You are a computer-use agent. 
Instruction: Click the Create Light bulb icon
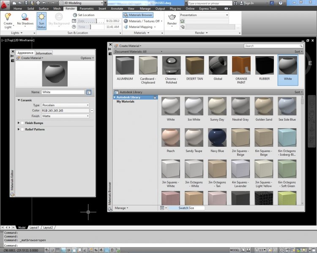[x=8, y=16]
